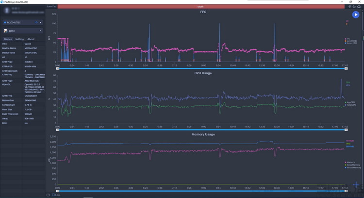Click GPU Type value ARM Mali-G57
Viewport: 364px width, 198px height.
point(32,81)
